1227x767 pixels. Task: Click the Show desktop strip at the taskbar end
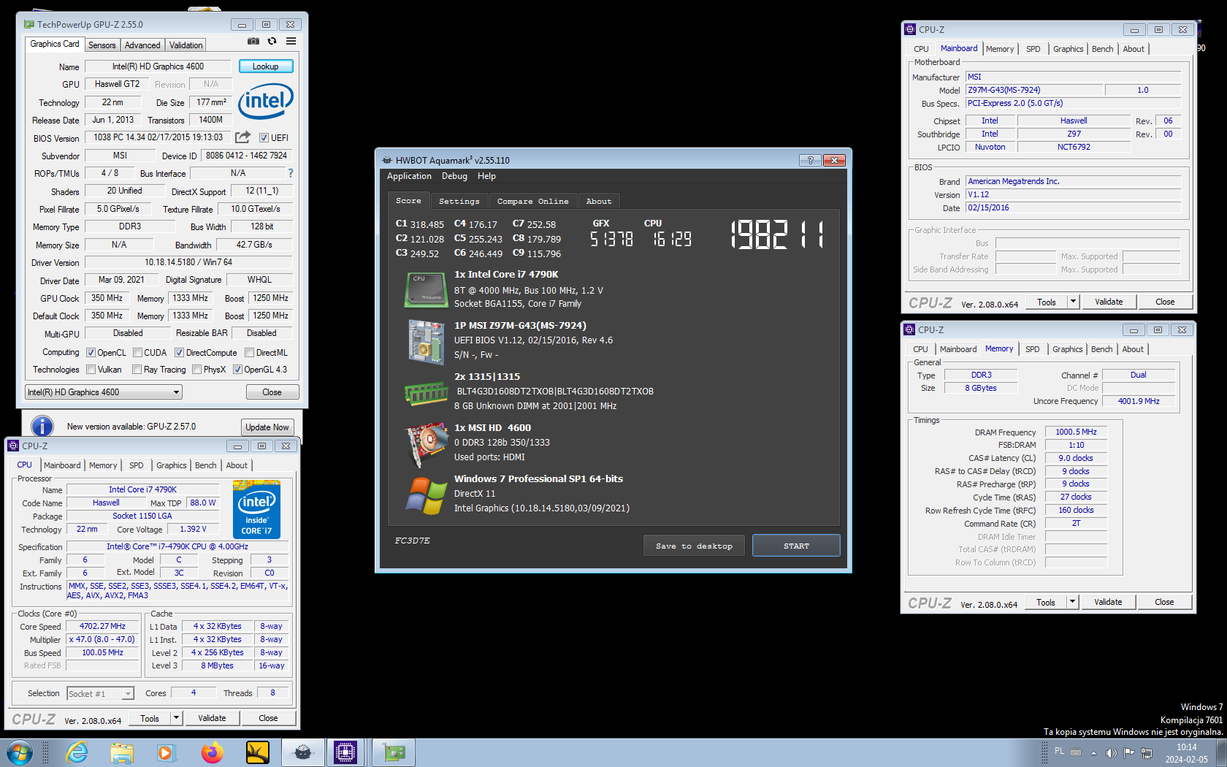pyautogui.click(x=1221, y=753)
